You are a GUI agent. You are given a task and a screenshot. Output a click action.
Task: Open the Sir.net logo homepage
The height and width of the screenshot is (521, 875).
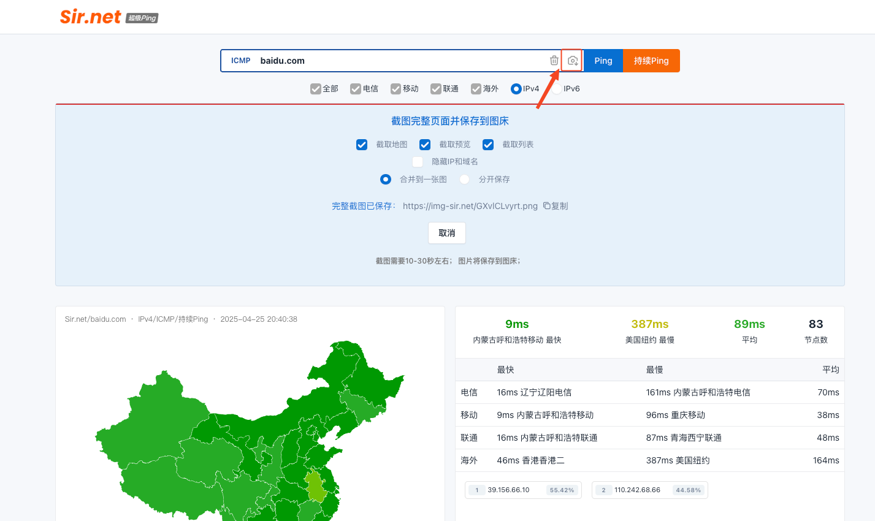tap(109, 17)
